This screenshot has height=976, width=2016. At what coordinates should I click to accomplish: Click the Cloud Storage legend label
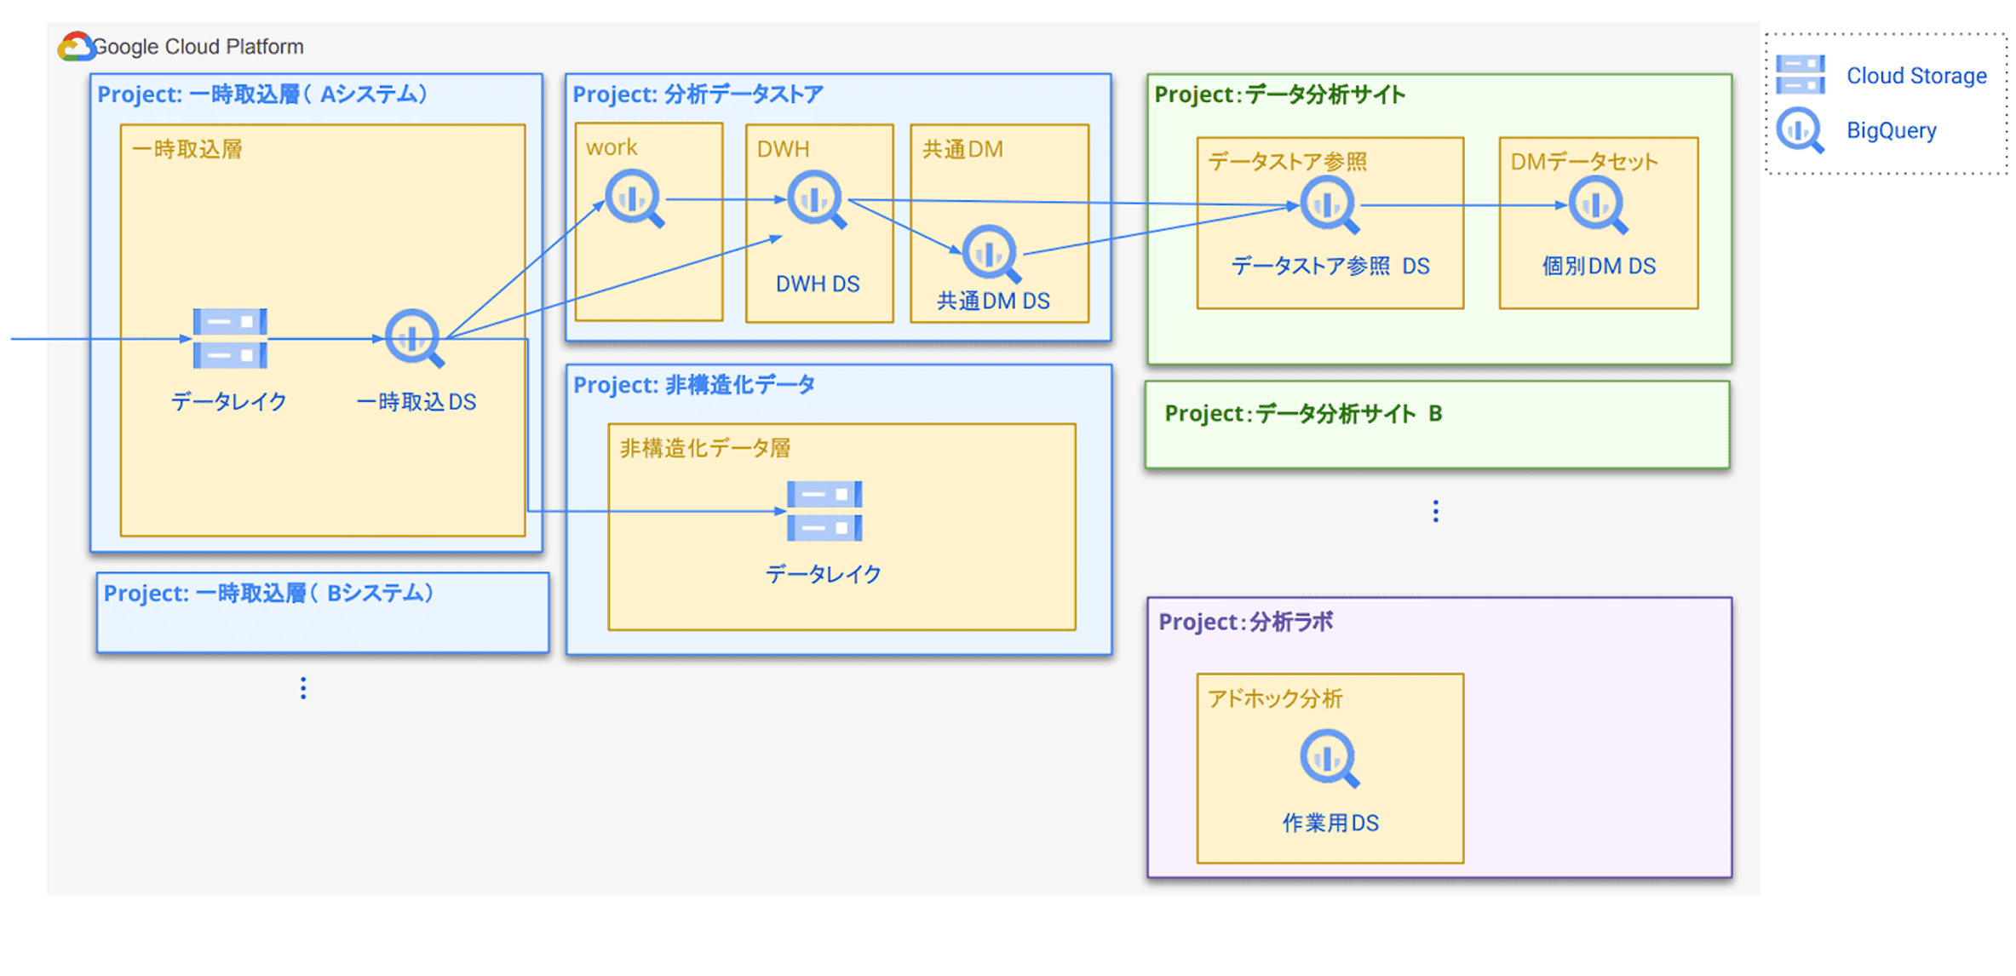1916,76
